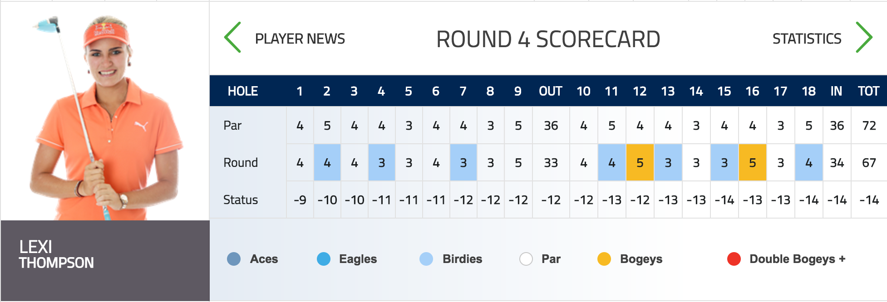This screenshot has width=887, height=302.
Task: Click the green right arrow chevron
Action: (x=864, y=37)
